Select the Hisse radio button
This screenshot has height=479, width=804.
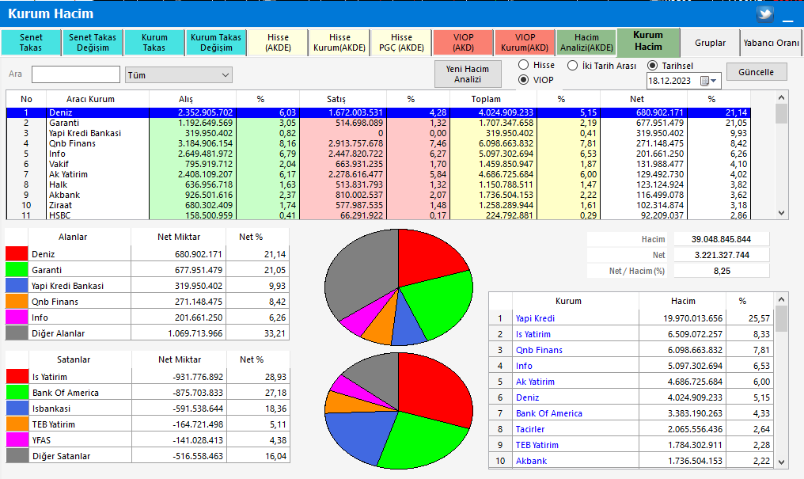(x=524, y=65)
